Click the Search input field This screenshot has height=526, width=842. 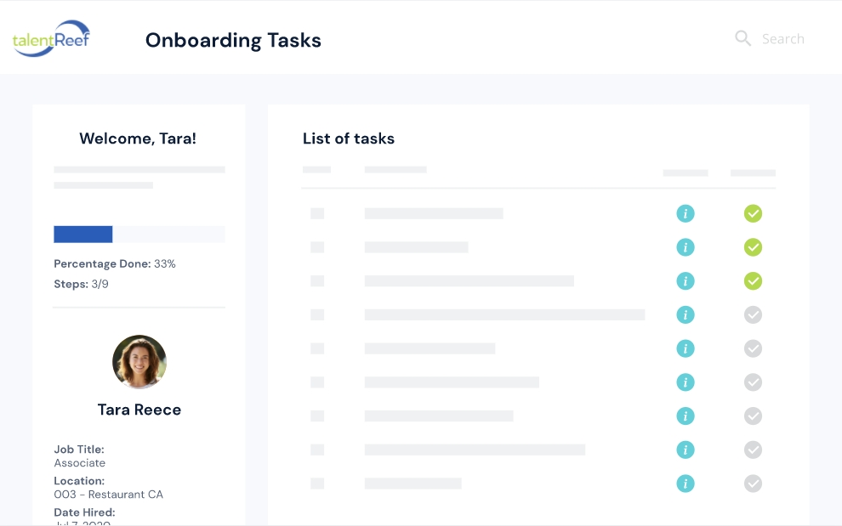782,39
